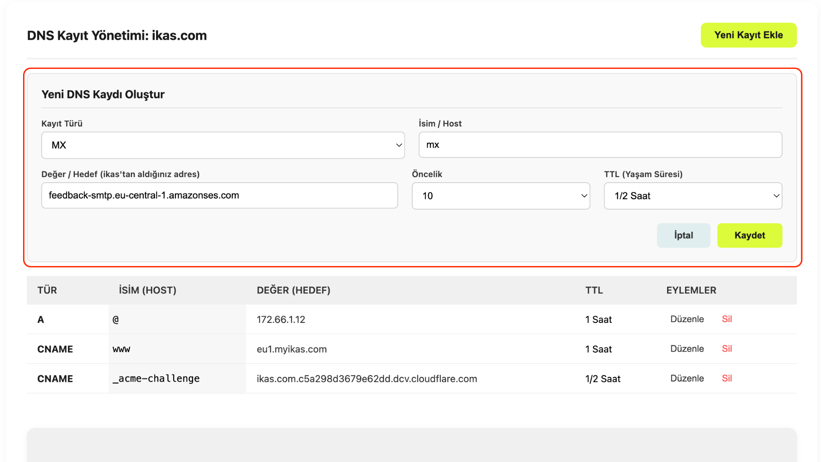Click the TÜR column header
The height and width of the screenshot is (462, 821).
[x=47, y=290]
